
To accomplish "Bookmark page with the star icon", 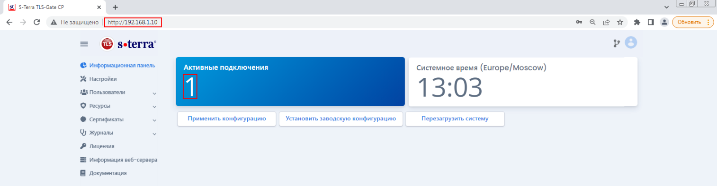I will [620, 22].
